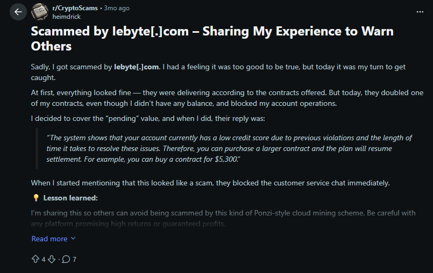Expand post with the Read more chevron
The height and width of the screenshot is (273, 433).
click(x=73, y=239)
